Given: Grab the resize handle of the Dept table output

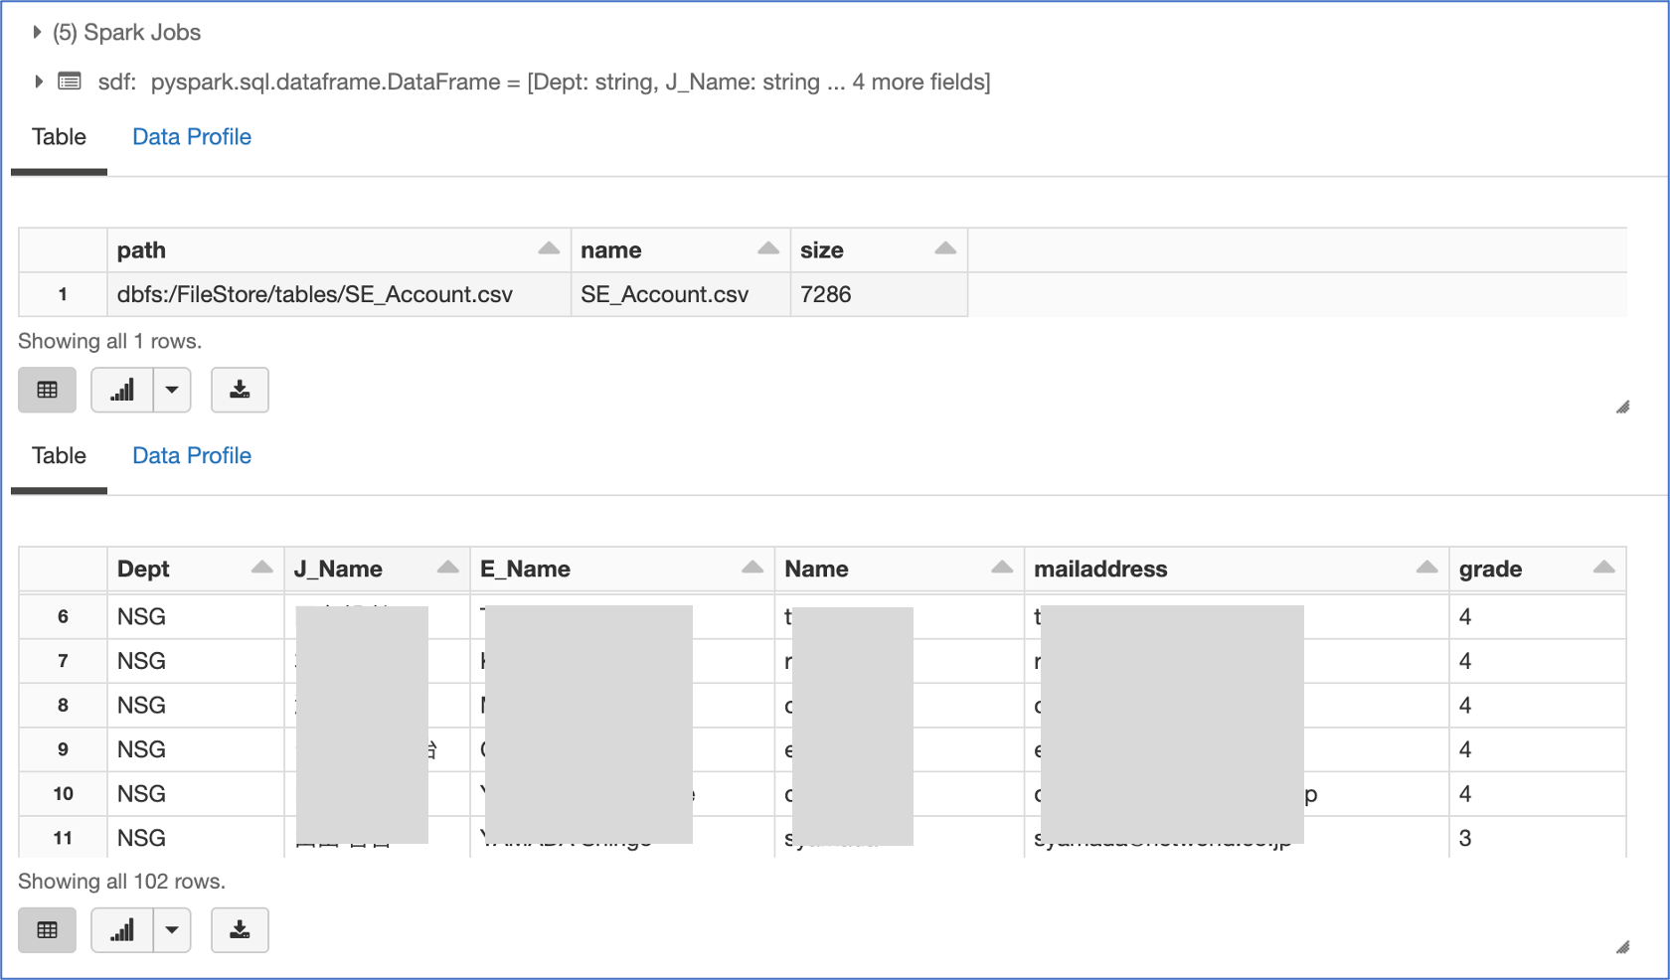Looking at the screenshot, I should [1622, 947].
